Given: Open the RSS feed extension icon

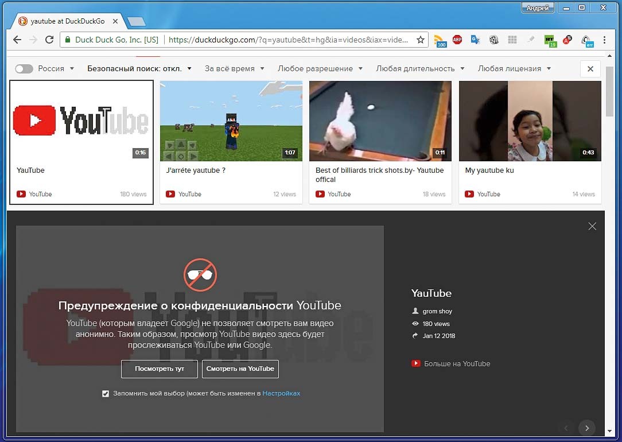Looking at the screenshot, I should coord(439,40).
